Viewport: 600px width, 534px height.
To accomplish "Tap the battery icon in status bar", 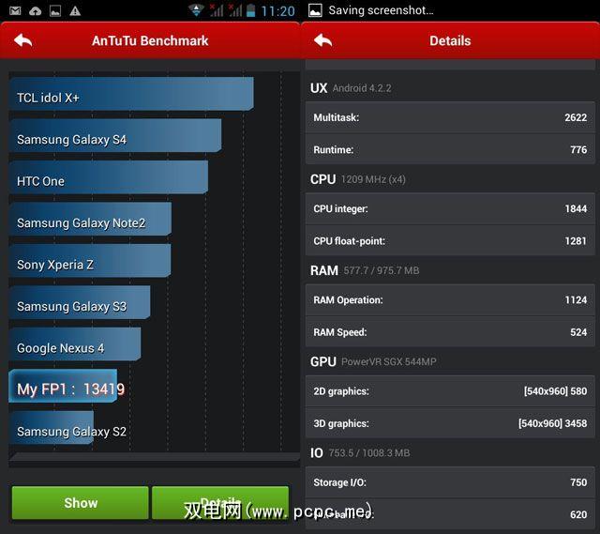I will [x=250, y=10].
